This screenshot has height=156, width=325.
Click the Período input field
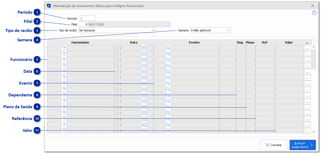click(87, 18)
